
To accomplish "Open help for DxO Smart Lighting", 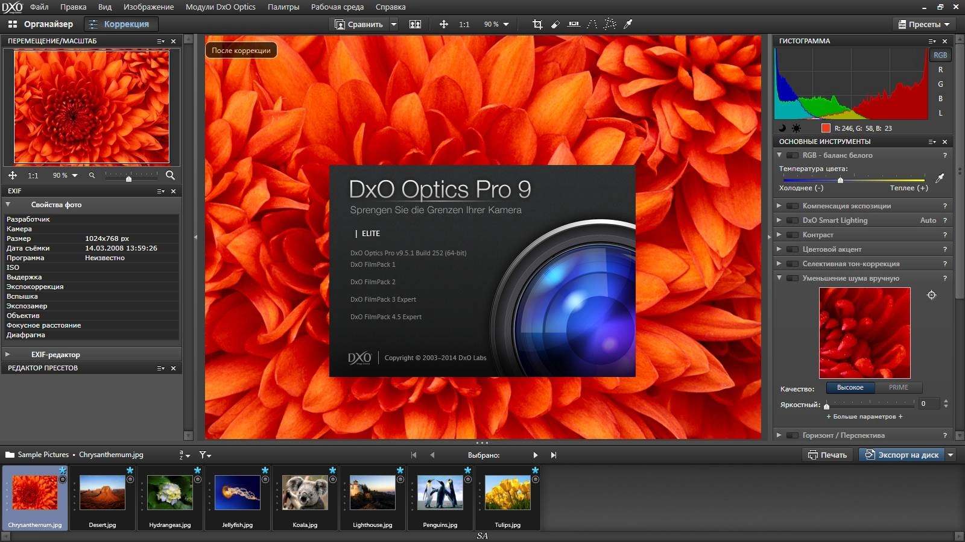I will 945,220.
